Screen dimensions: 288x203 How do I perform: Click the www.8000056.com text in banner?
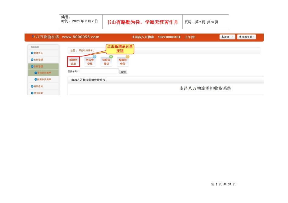coord(81,37)
